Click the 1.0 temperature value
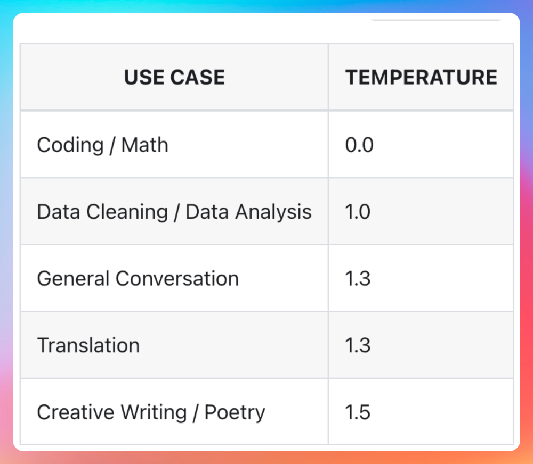This screenshot has width=533, height=464. [x=358, y=212]
